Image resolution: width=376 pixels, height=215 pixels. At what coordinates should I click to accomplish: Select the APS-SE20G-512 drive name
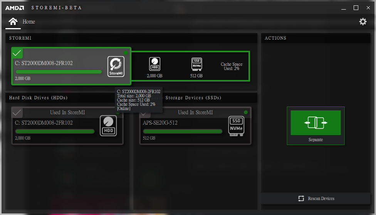[160, 123]
